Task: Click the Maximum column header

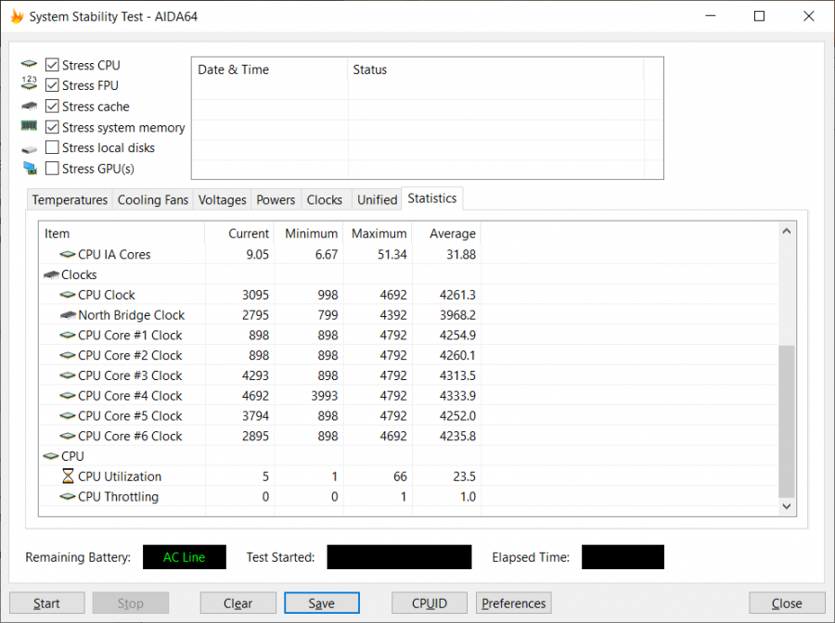Action: click(378, 234)
